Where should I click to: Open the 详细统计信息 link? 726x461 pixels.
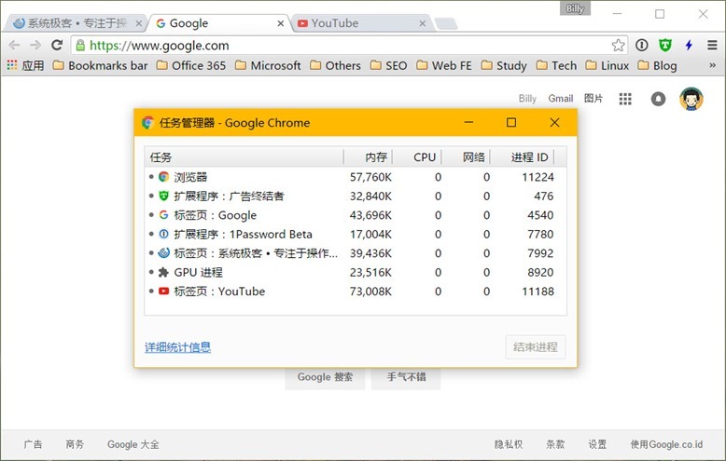(177, 347)
